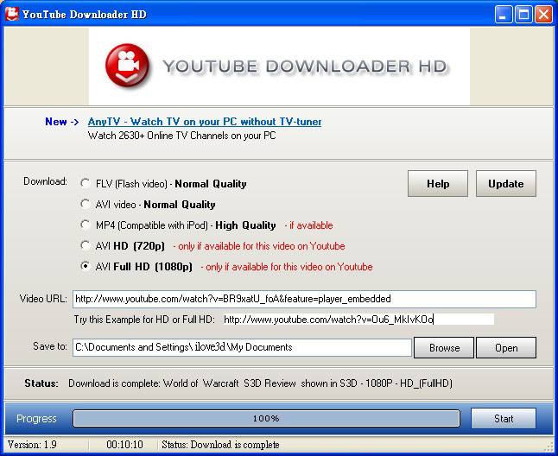Open the save folder with Open button
This screenshot has height=456, width=558.
[x=506, y=347]
